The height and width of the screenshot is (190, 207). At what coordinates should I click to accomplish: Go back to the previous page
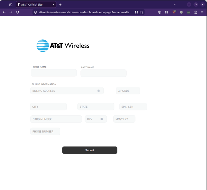click(4, 12)
